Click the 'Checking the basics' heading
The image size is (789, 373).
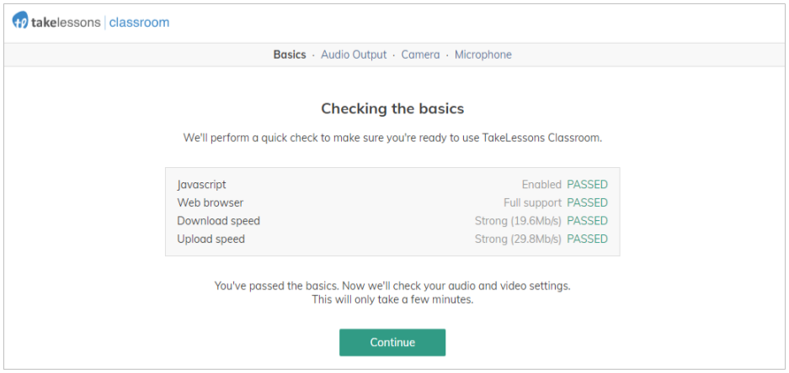pyautogui.click(x=392, y=108)
